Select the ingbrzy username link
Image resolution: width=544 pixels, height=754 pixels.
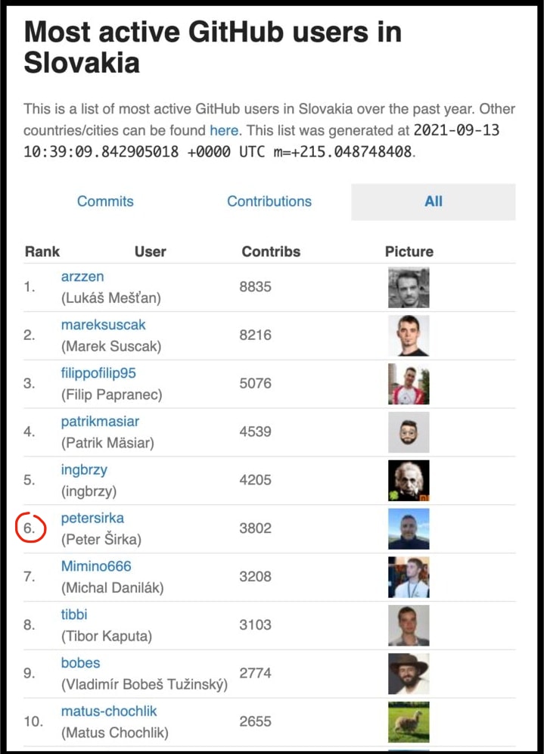click(x=84, y=470)
